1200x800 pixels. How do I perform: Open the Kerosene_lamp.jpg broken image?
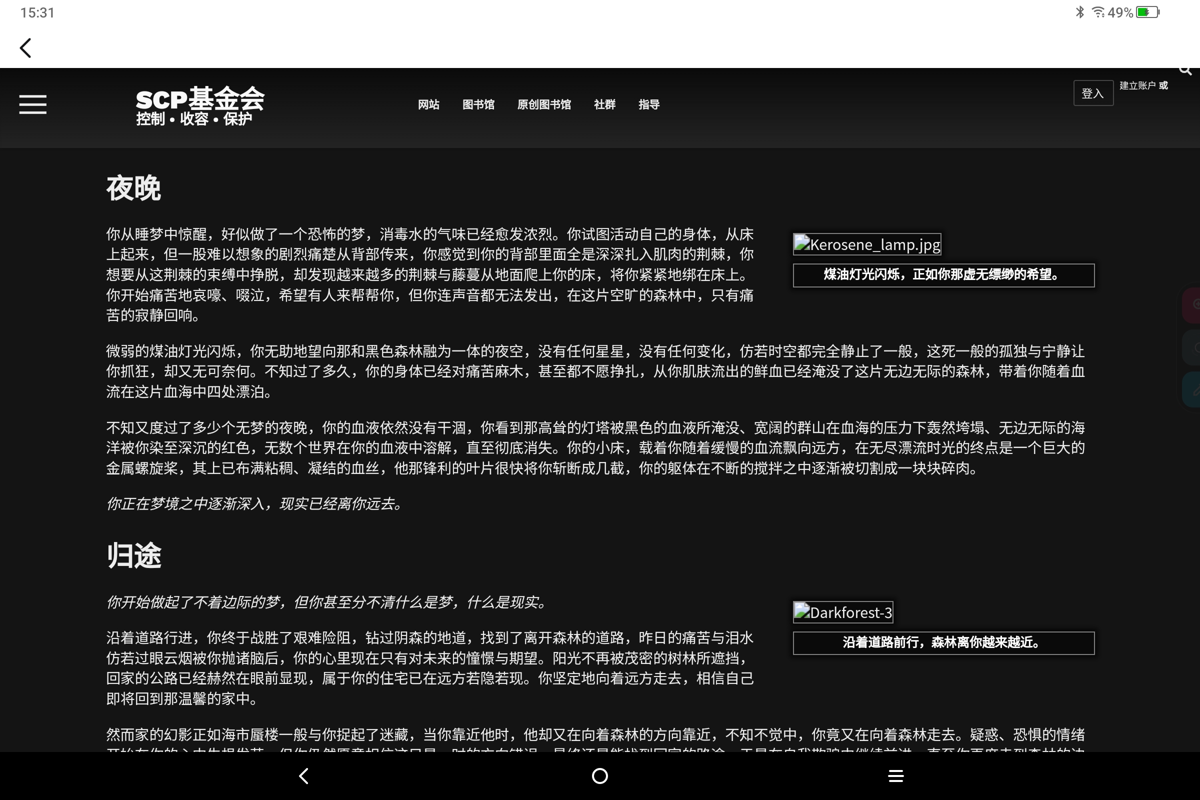(867, 244)
